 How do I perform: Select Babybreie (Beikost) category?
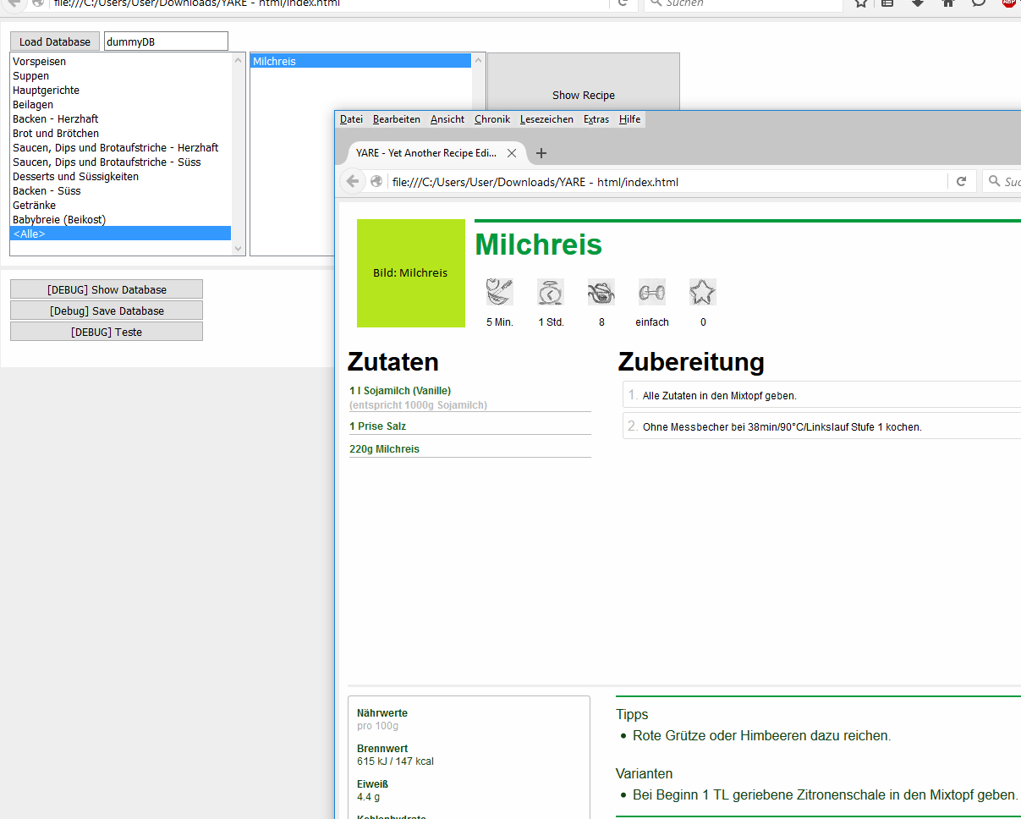tap(121, 220)
